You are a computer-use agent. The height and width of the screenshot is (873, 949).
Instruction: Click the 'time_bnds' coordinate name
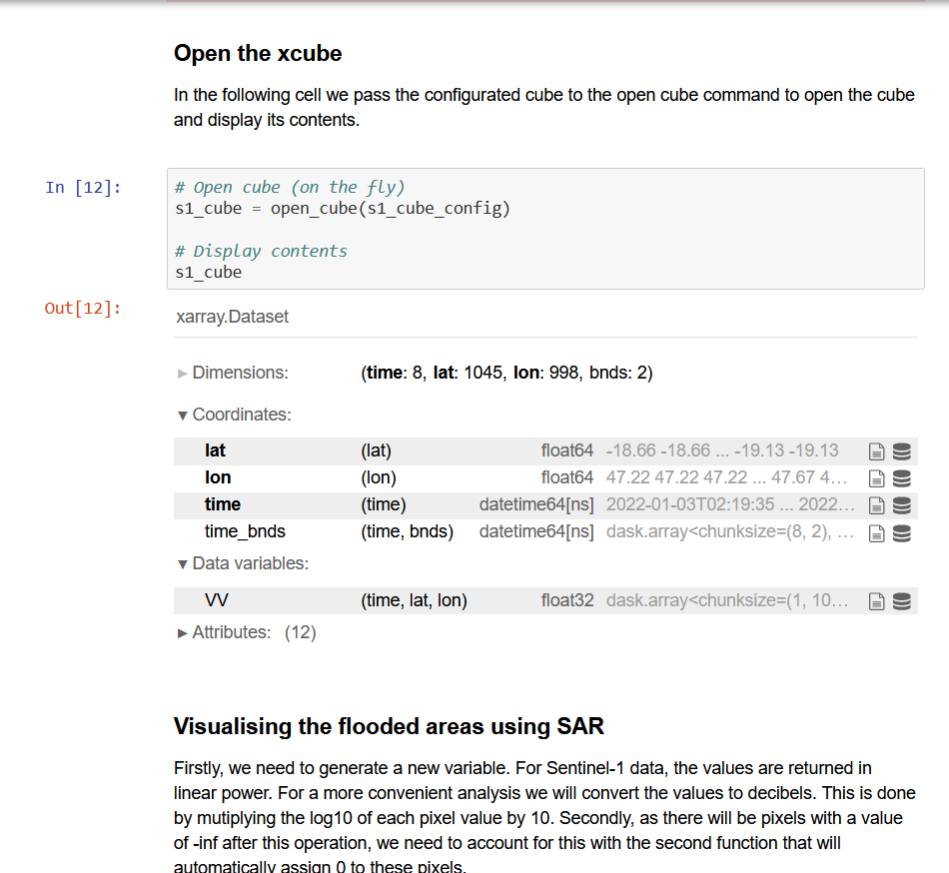pyautogui.click(x=245, y=531)
